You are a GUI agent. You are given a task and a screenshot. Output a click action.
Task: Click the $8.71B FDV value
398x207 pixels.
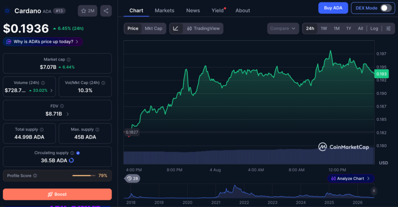coord(54,114)
